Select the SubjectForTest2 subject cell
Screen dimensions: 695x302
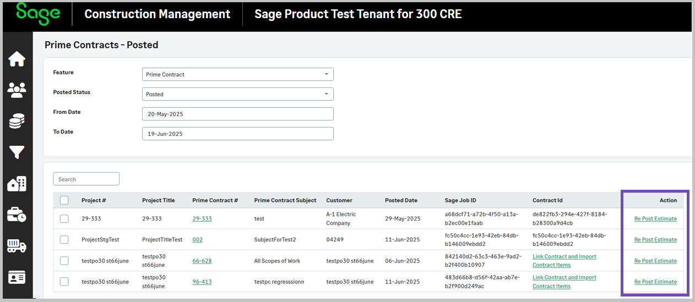click(x=275, y=239)
